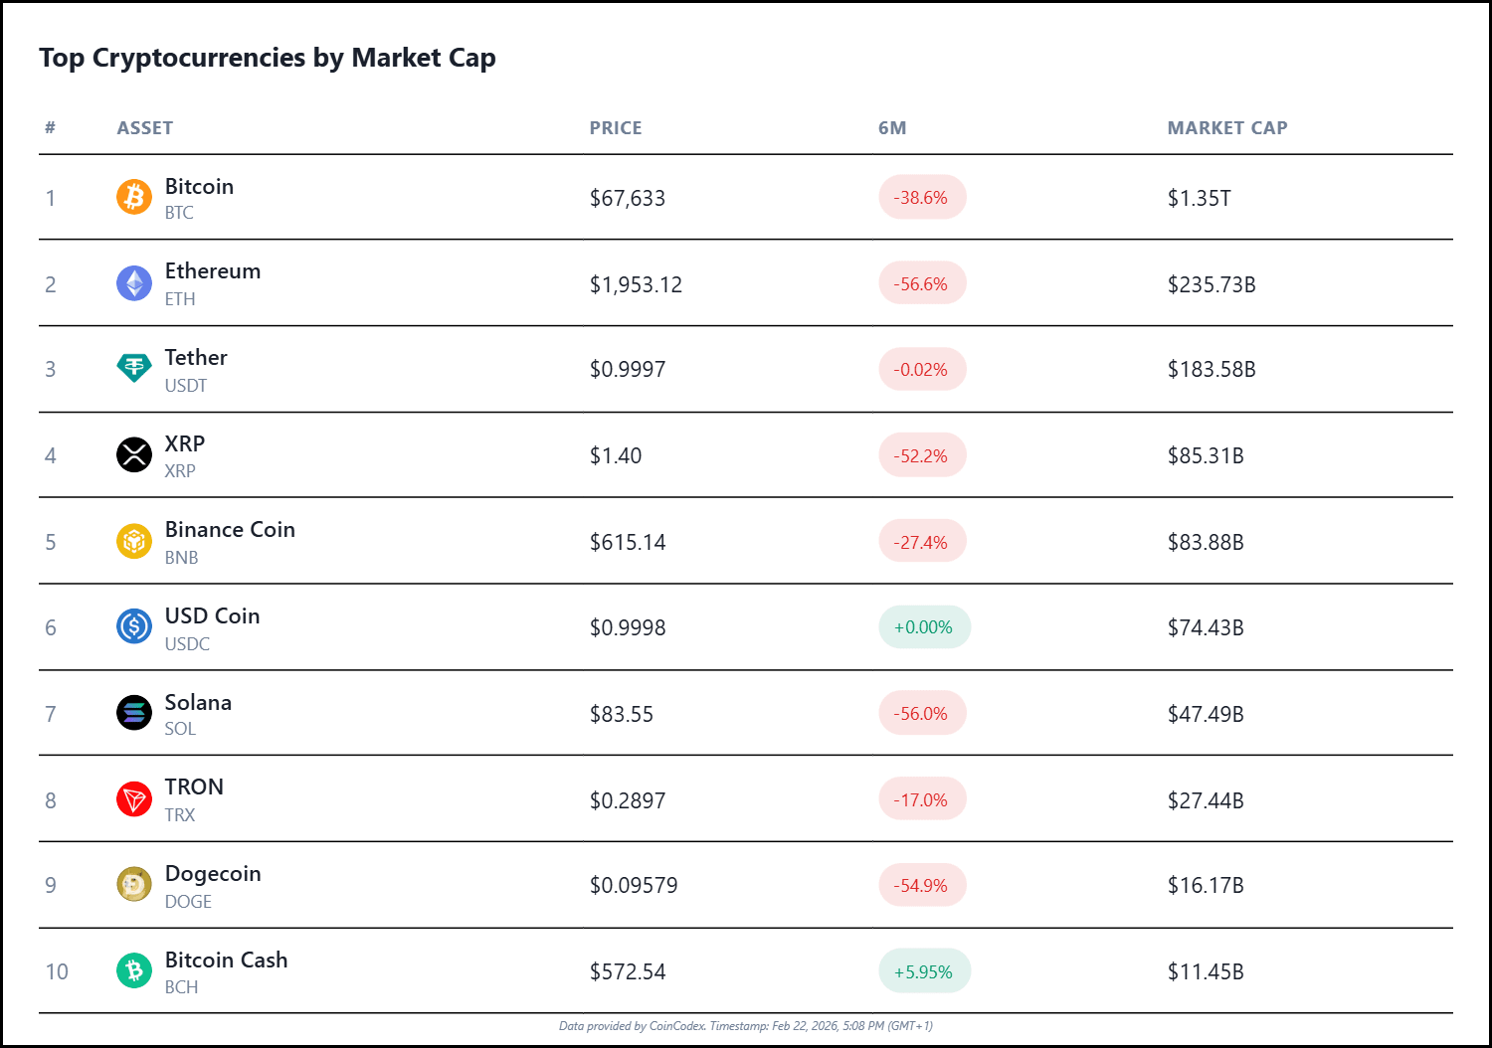Click the orange Bitcoin logo icon
This screenshot has height=1048, width=1492.
click(x=134, y=197)
